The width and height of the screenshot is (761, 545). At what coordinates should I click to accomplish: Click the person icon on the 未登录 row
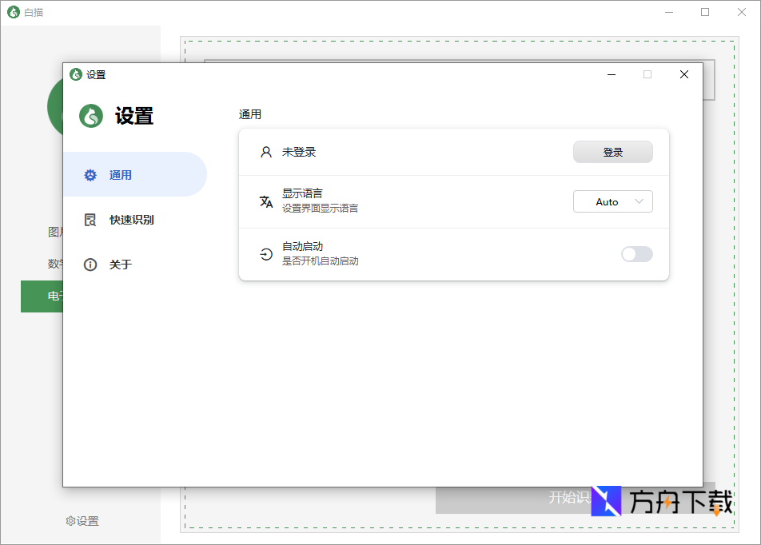[x=265, y=152]
